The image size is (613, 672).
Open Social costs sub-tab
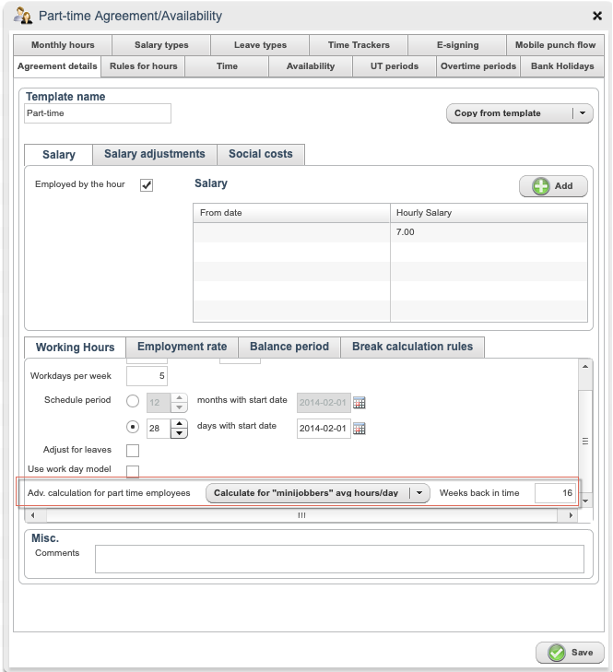coord(261,154)
